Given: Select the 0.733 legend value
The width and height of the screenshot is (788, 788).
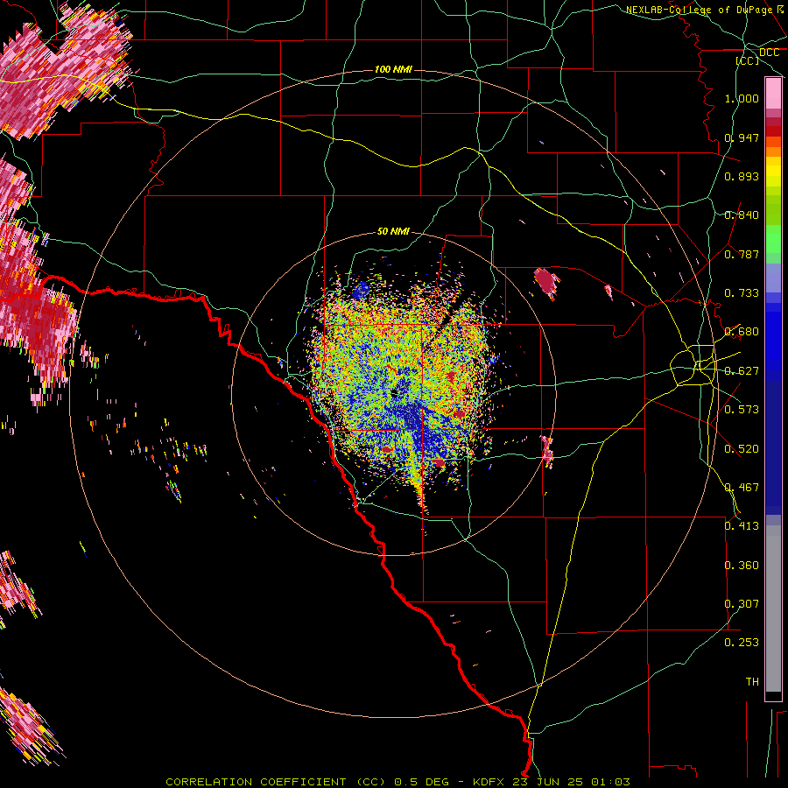Looking at the screenshot, I should [x=742, y=293].
